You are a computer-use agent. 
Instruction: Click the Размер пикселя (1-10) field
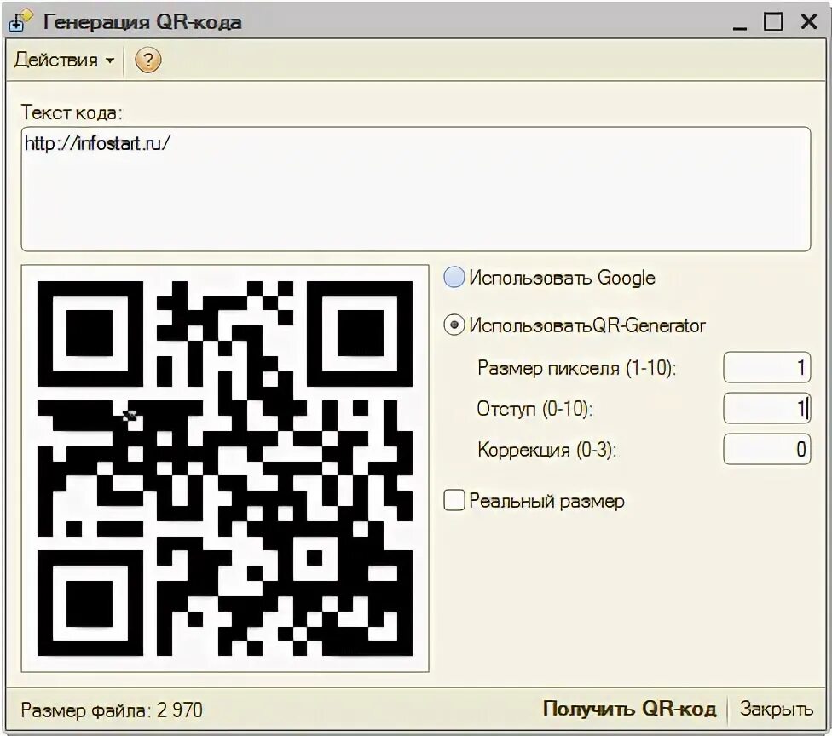pyautogui.click(x=766, y=367)
